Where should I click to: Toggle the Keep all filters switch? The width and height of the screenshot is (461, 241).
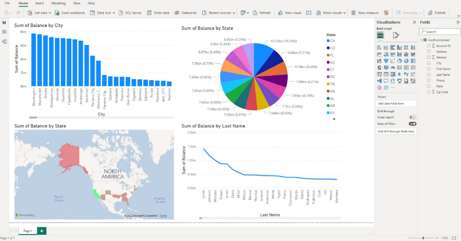pos(412,124)
